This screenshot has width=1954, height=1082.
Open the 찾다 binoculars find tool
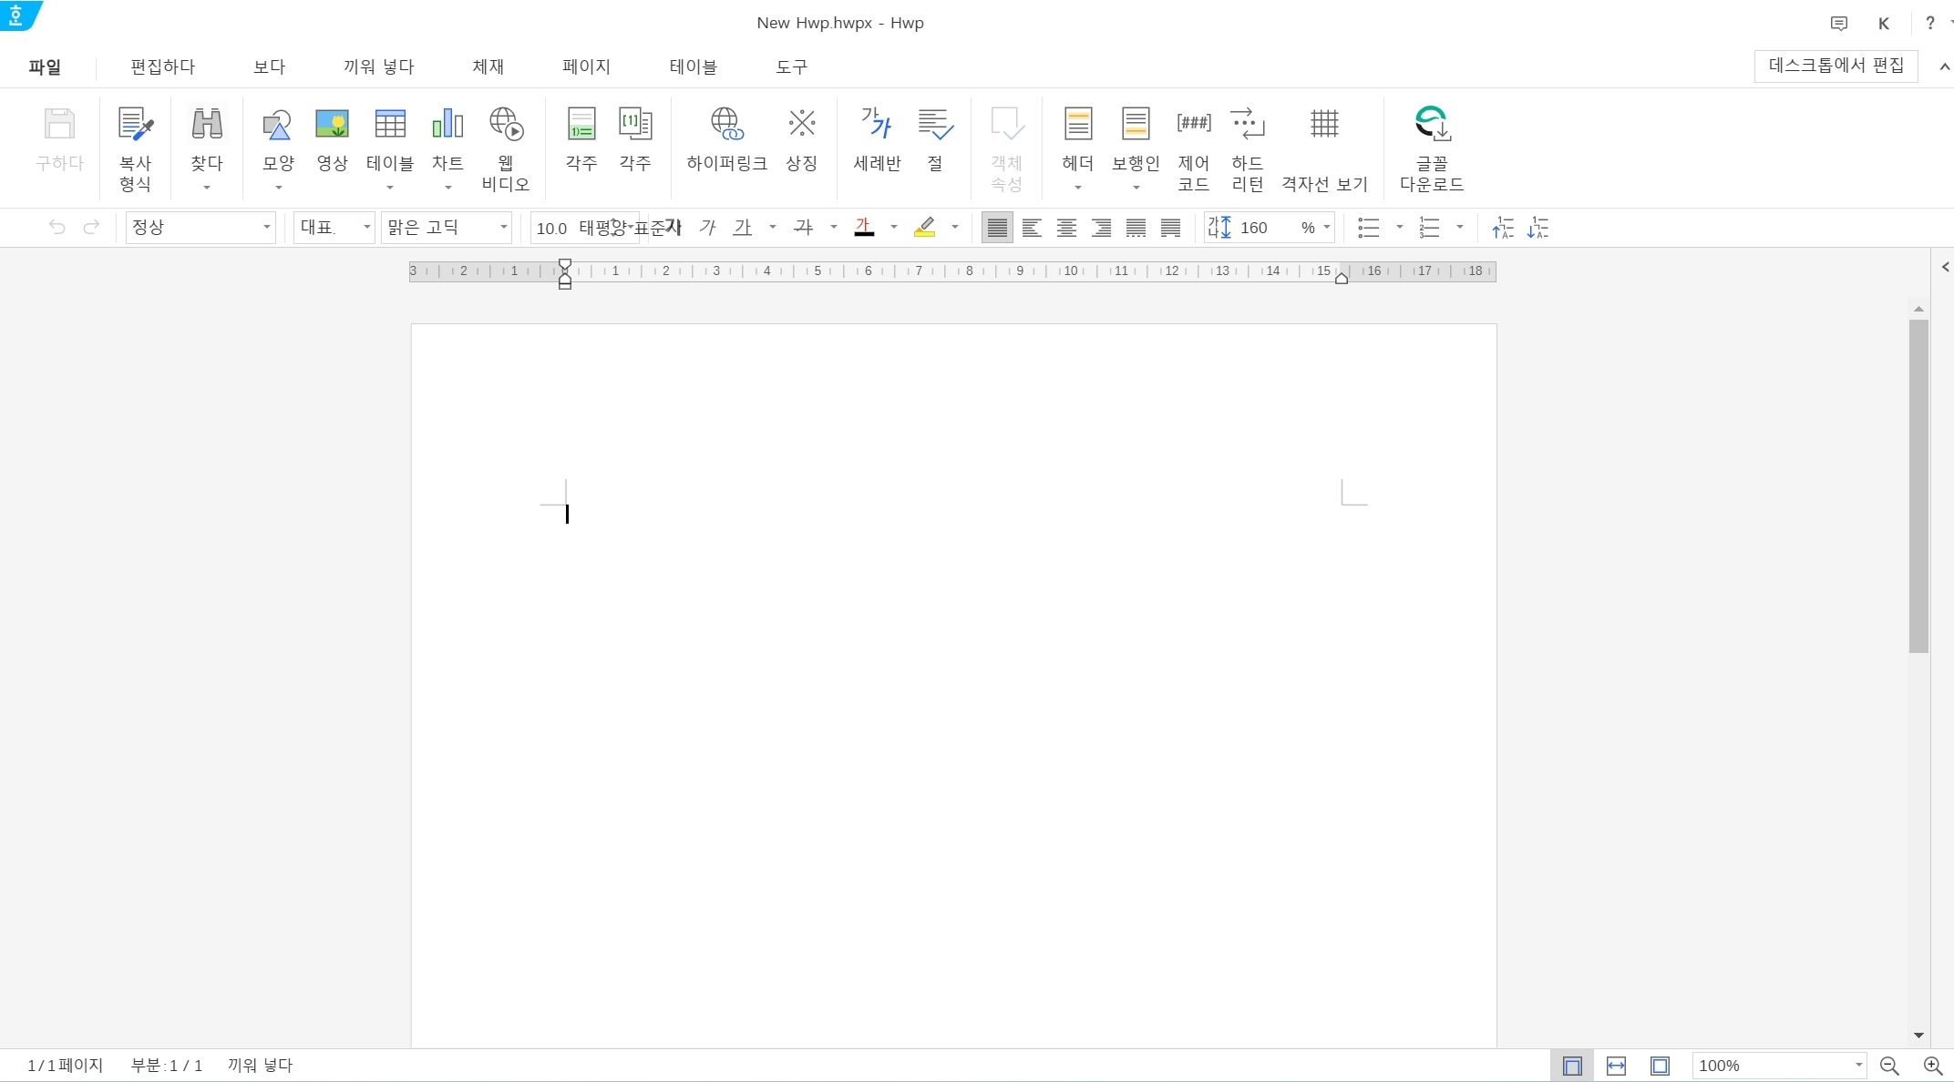click(x=207, y=124)
